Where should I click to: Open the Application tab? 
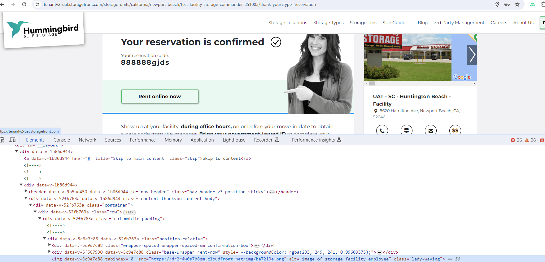202,140
